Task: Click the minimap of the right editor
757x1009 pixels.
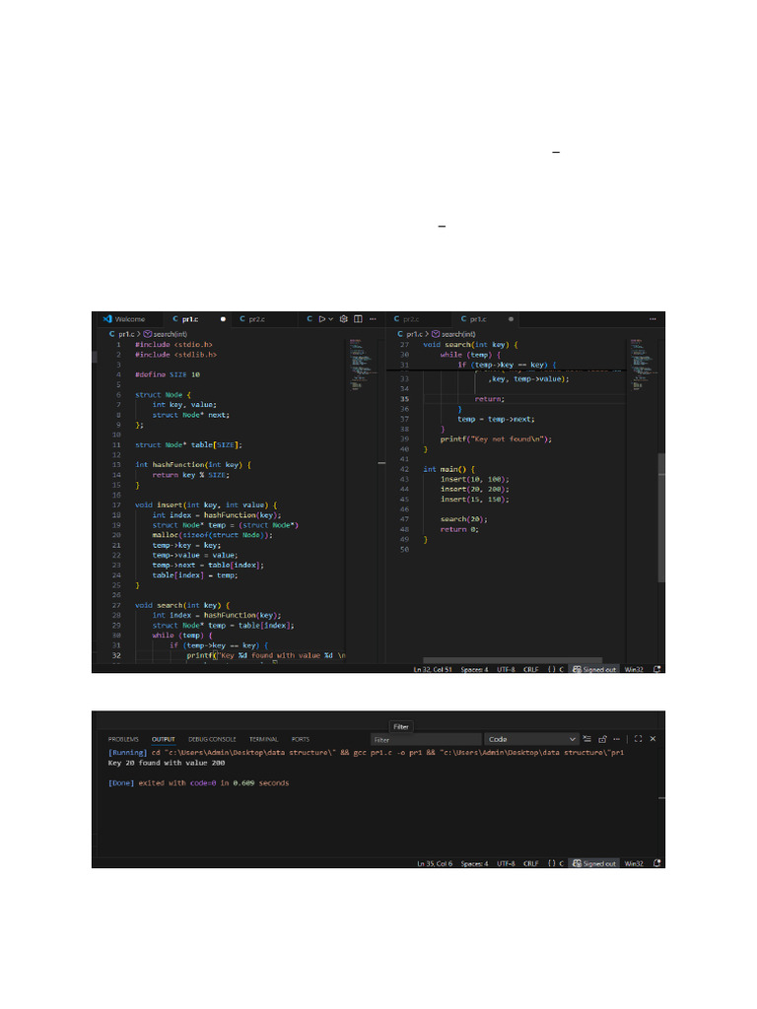Action: tap(645, 364)
